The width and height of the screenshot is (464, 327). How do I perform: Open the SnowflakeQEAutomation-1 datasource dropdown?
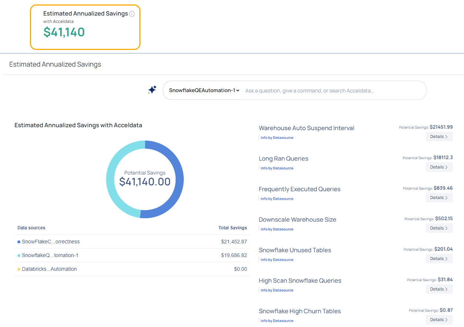[204, 90]
